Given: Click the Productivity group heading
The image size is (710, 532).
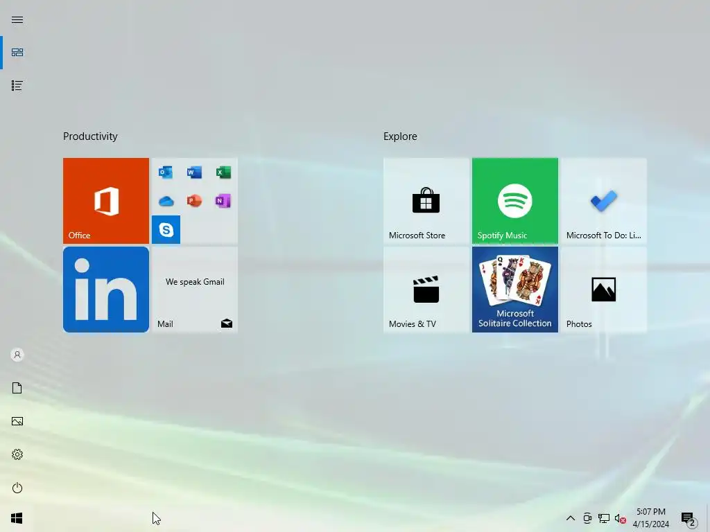Looking at the screenshot, I should (90, 136).
